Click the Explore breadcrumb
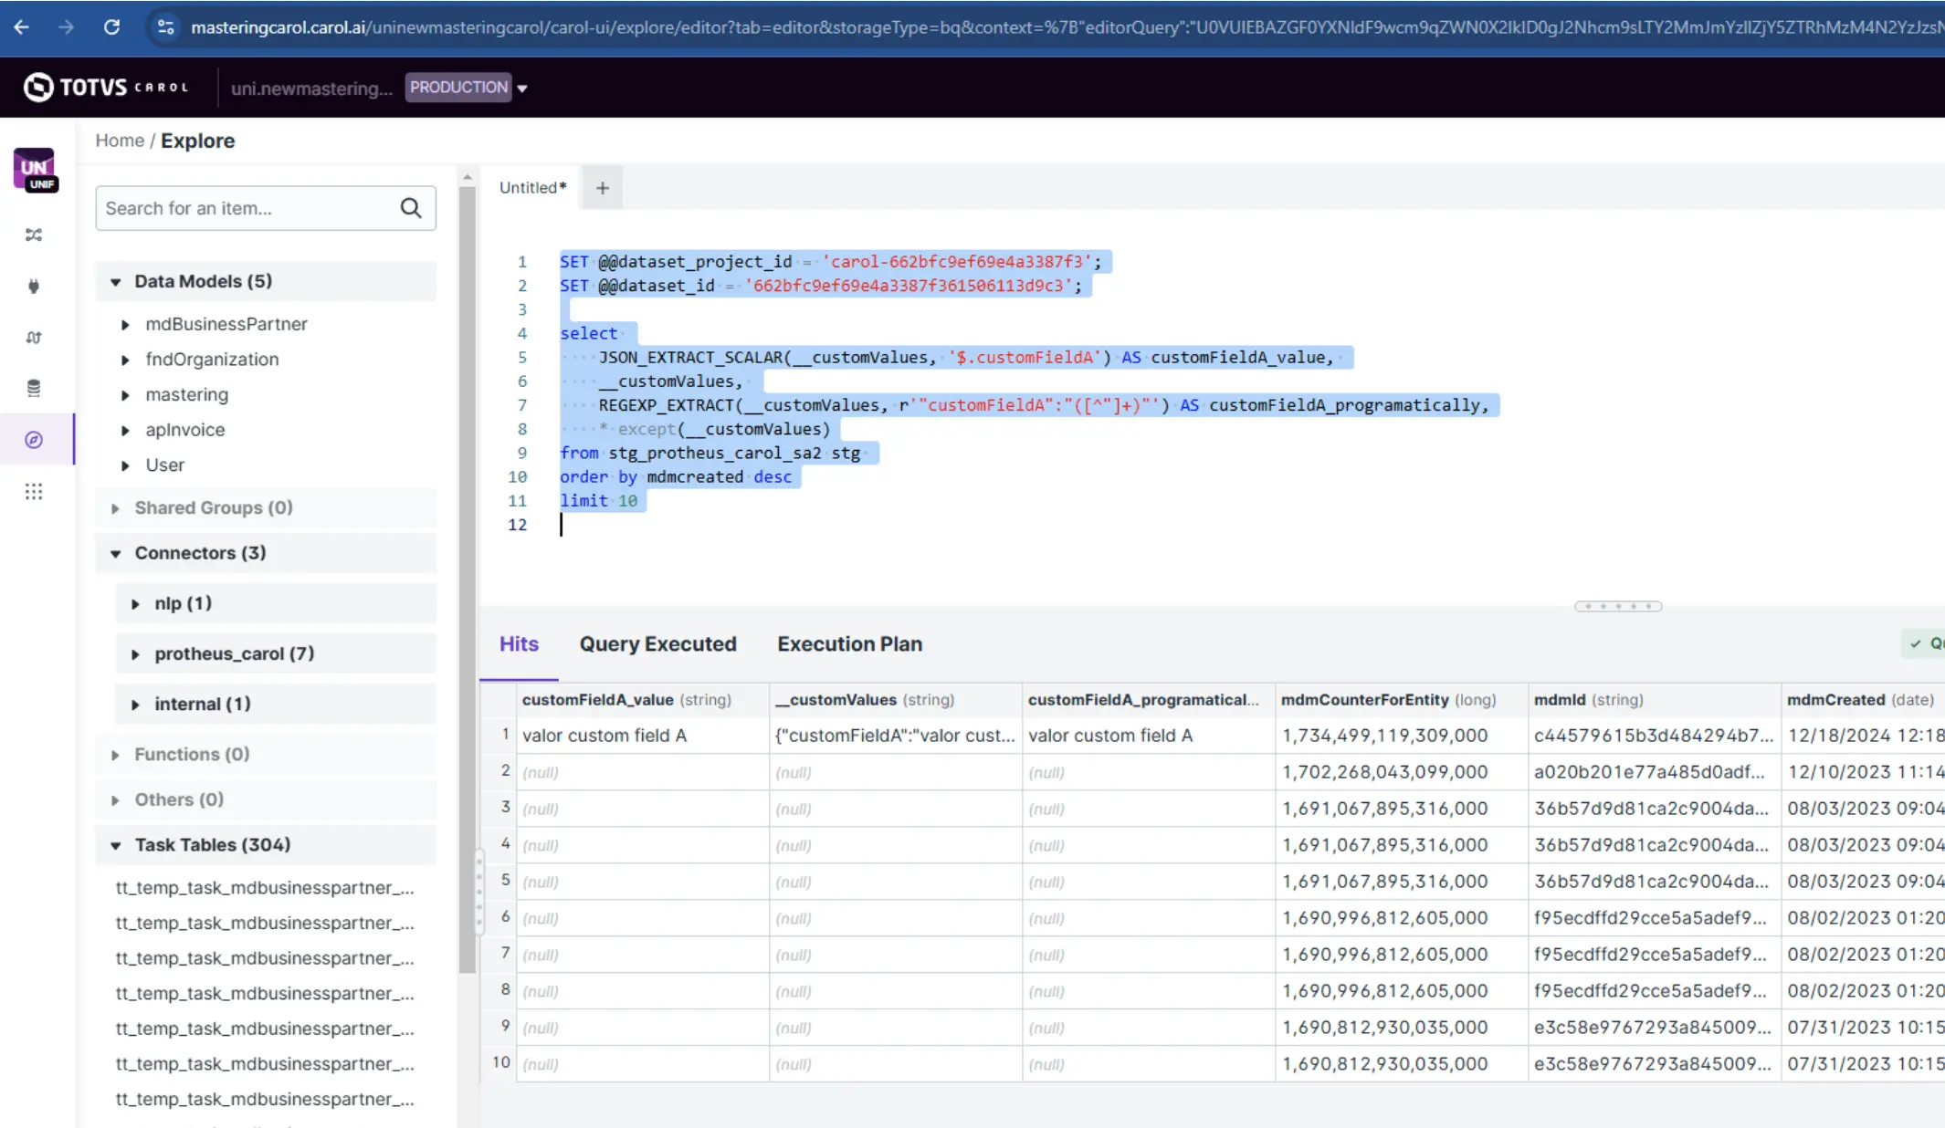Image resolution: width=1945 pixels, height=1128 pixels. point(197,141)
